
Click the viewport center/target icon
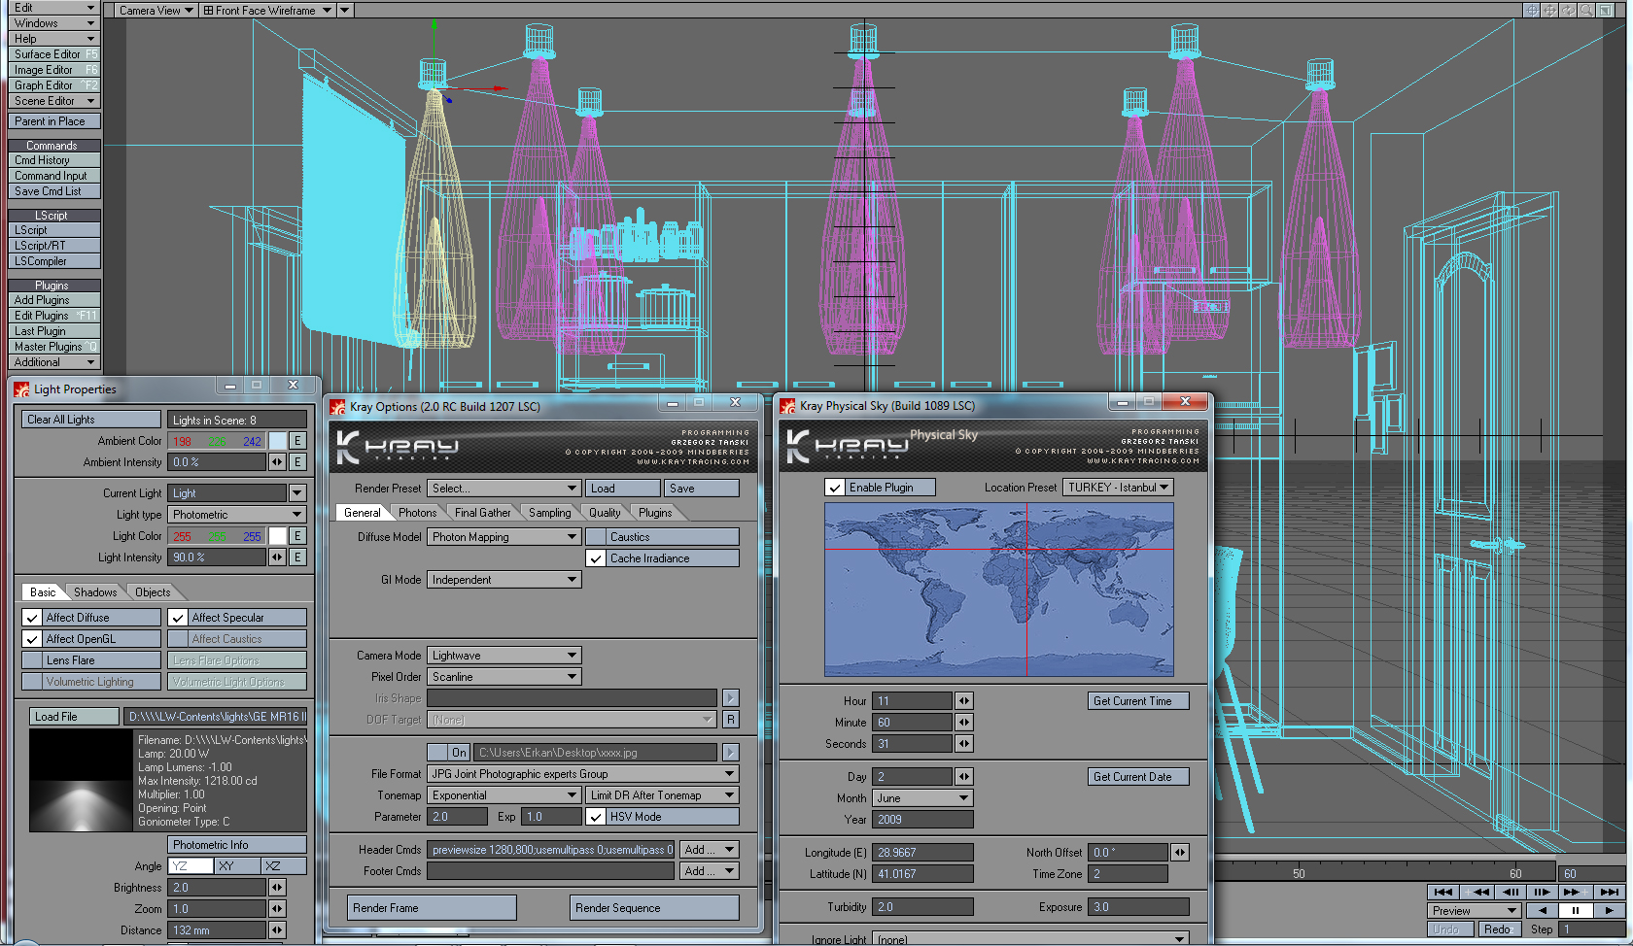coord(1532,10)
